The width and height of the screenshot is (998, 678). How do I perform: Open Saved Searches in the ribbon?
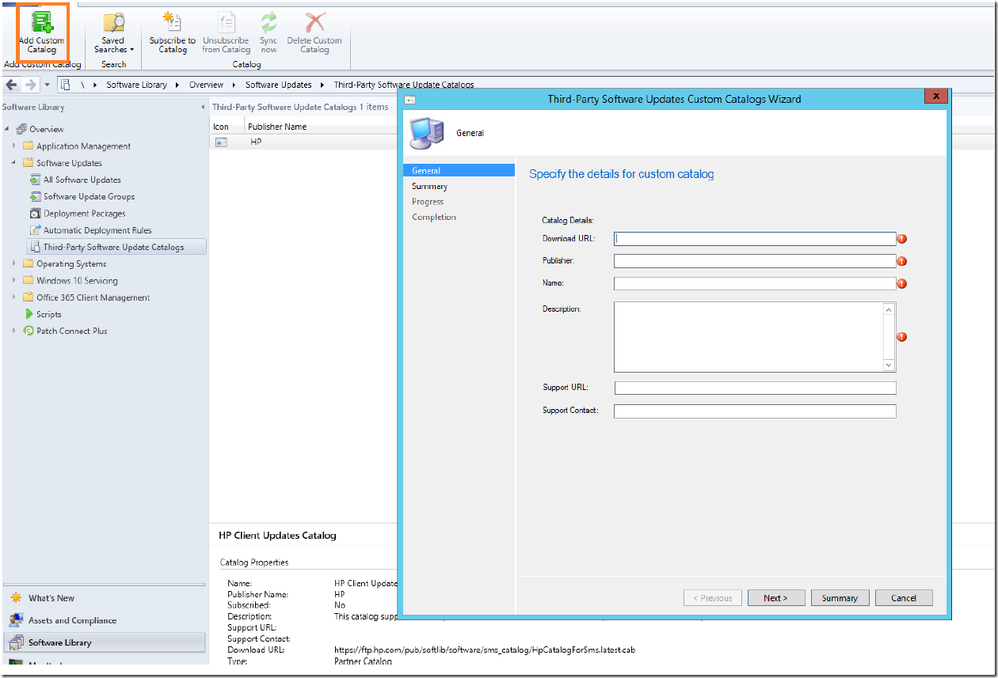[112, 32]
